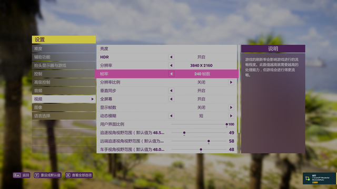Click left arrow next to 3840 X 2160 resolution
The height and width of the screenshot is (189, 337).
(171, 65)
